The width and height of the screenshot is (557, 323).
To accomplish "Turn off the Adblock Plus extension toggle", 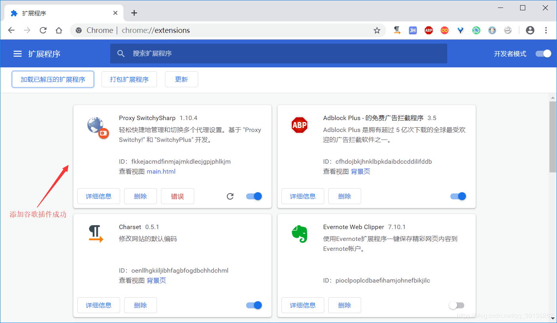I will pos(458,196).
